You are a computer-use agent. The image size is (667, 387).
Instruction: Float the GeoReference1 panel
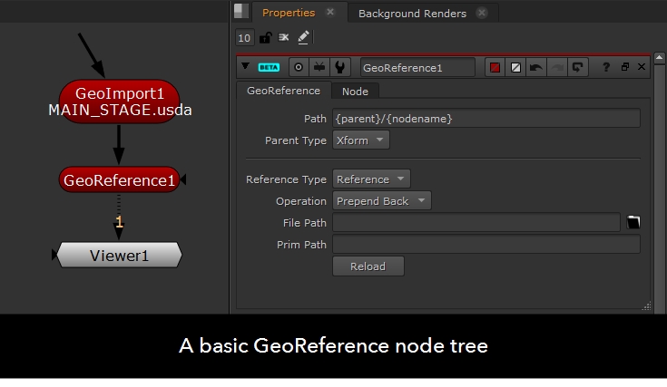click(x=625, y=67)
